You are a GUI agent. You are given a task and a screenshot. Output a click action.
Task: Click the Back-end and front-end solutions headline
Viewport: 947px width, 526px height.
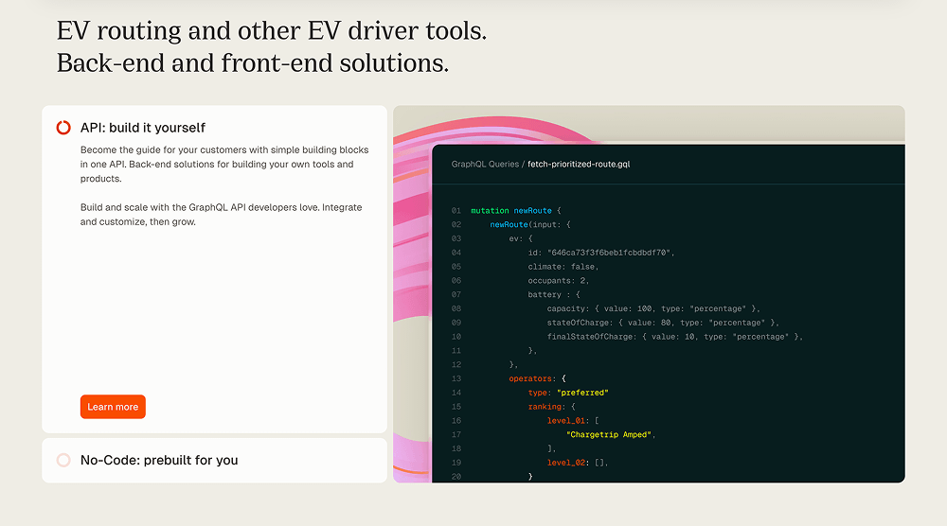click(x=253, y=63)
